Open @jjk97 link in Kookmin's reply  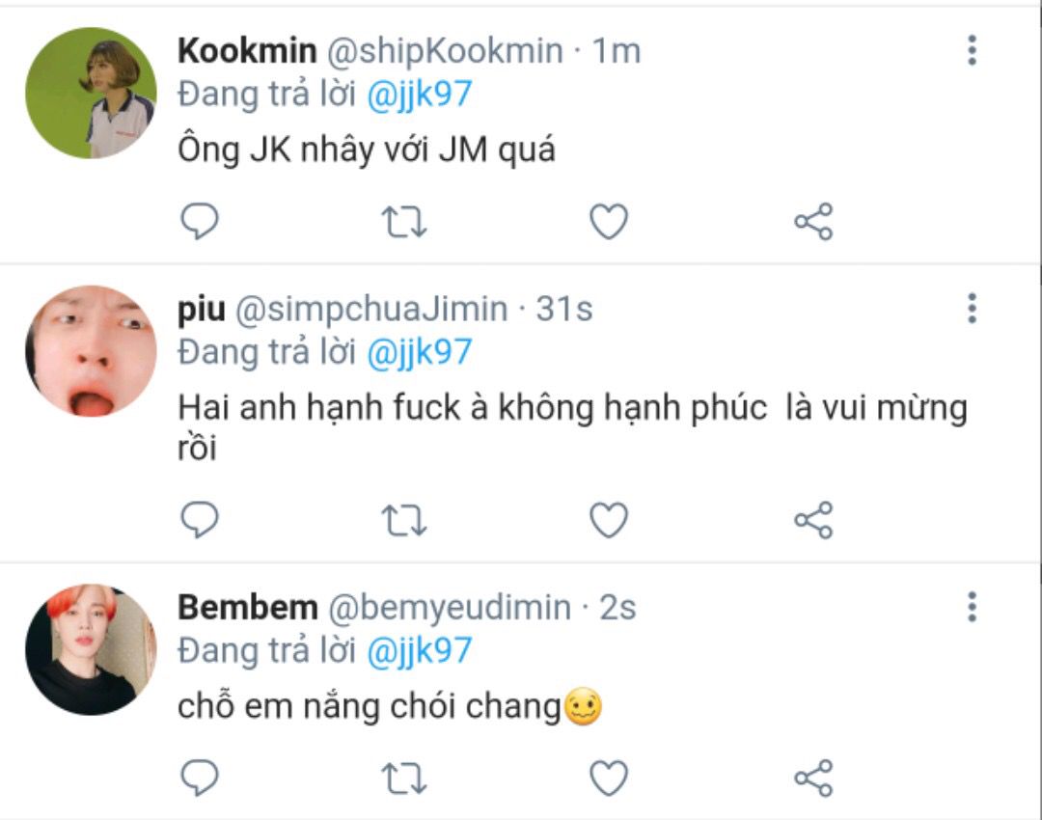tap(420, 94)
